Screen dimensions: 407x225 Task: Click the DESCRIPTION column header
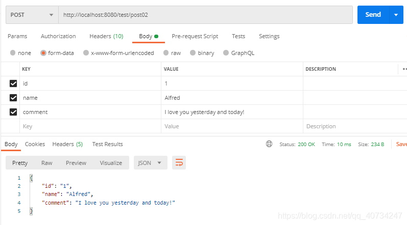click(x=321, y=69)
